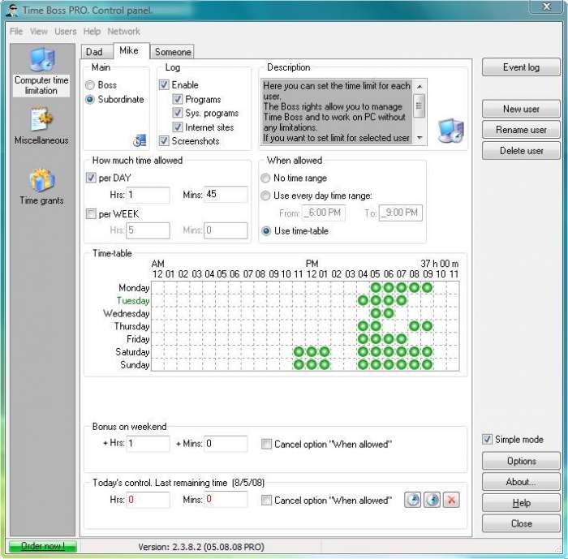Toggle the Sys. programs checkbox
The width and height of the screenshot is (568, 559).
pyautogui.click(x=177, y=113)
